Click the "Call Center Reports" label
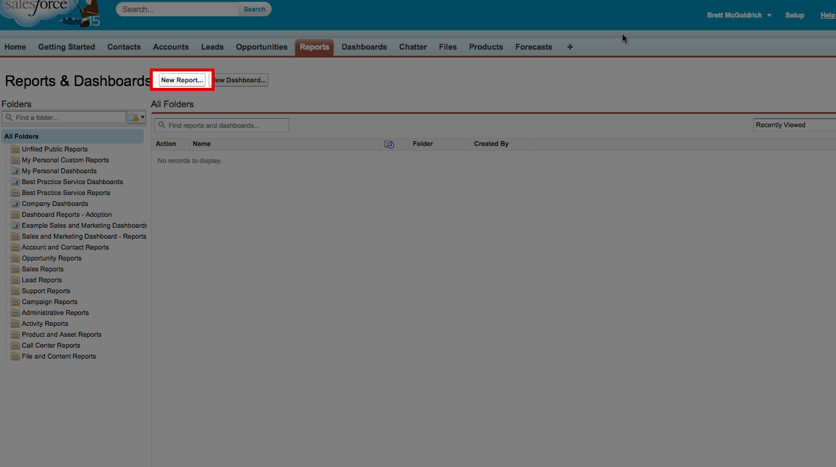This screenshot has height=467, width=836. [51, 345]
